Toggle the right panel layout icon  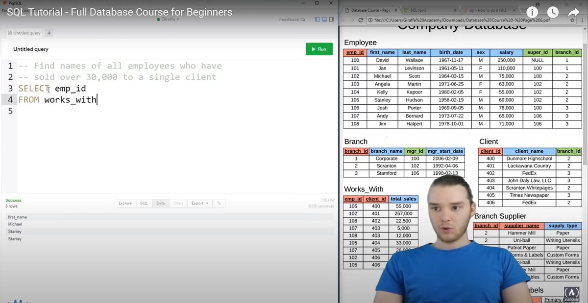(x=332, y=19)
